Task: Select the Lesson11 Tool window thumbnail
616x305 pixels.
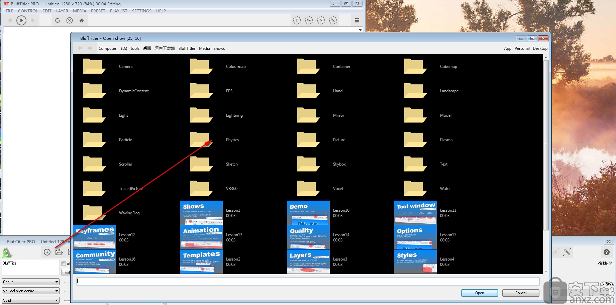Action: tap(415, 213)
